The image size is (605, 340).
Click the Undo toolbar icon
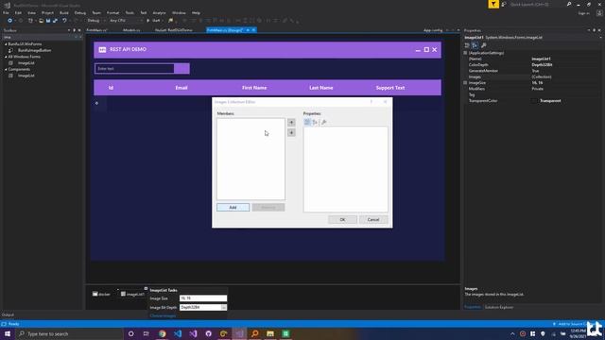[64, 21]
